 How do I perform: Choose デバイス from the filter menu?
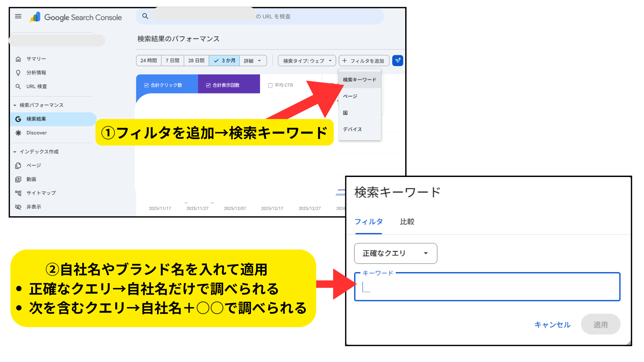pos(353,129)
